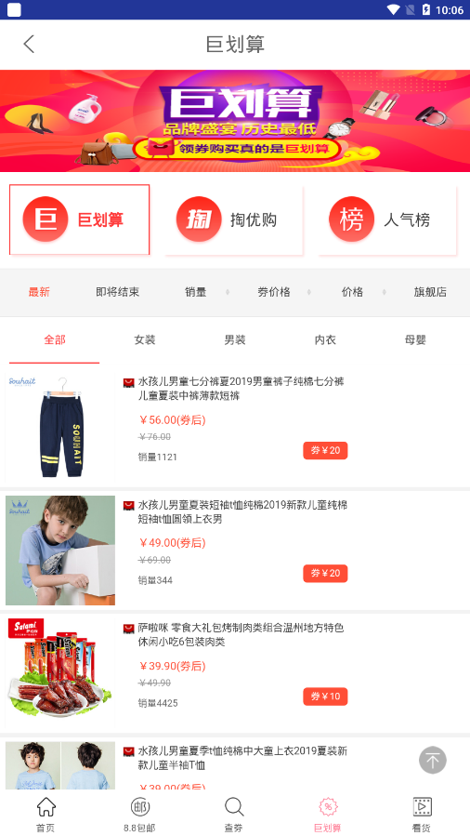Image resolution: width=470 pixels, height=836 pixels.
Task: Enable the 旗舰店 filter
Action: pyautogui.click(x=430, y=292)
